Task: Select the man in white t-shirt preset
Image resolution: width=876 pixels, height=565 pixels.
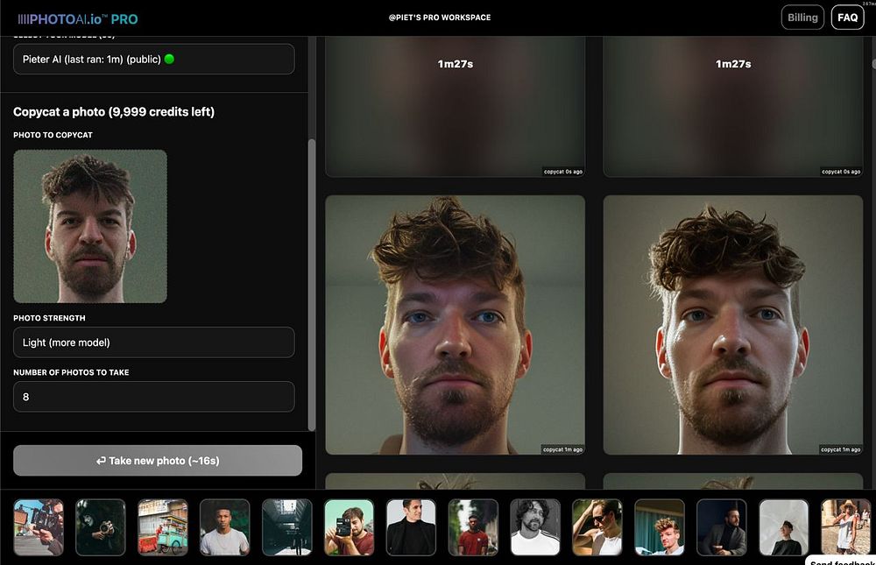Action: (224, 527)
